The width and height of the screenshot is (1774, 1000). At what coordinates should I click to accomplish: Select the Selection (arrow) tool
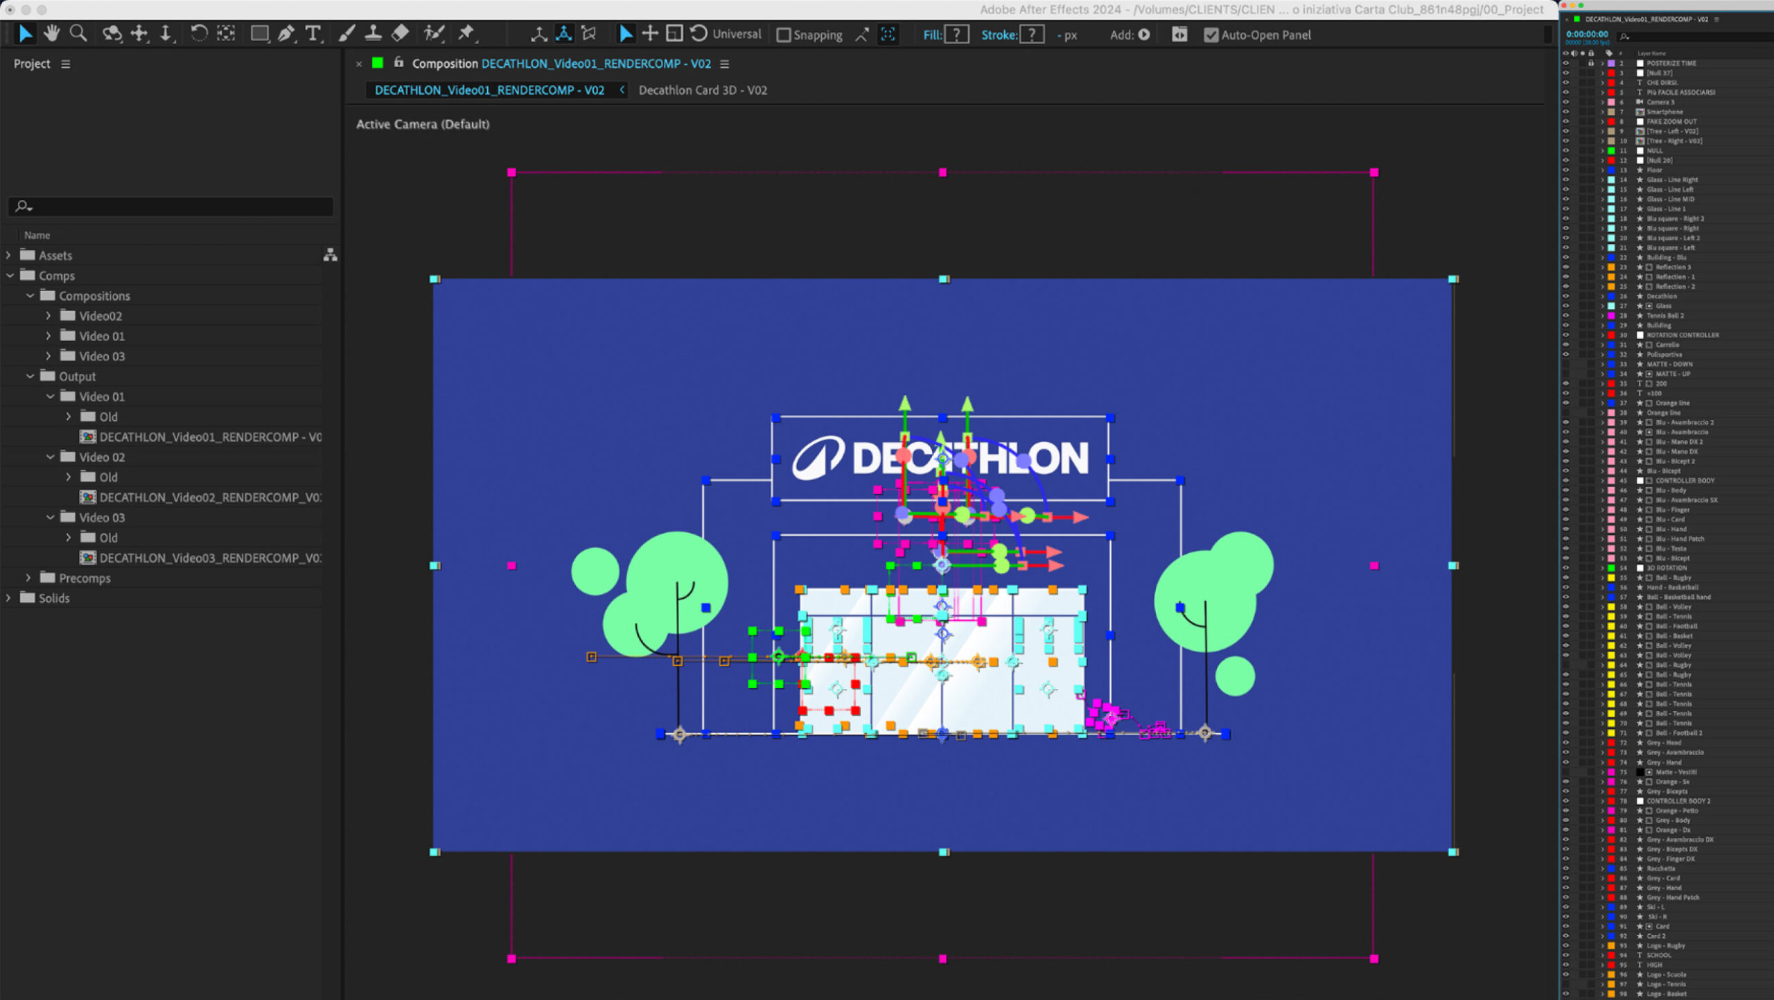pos(25,34)
